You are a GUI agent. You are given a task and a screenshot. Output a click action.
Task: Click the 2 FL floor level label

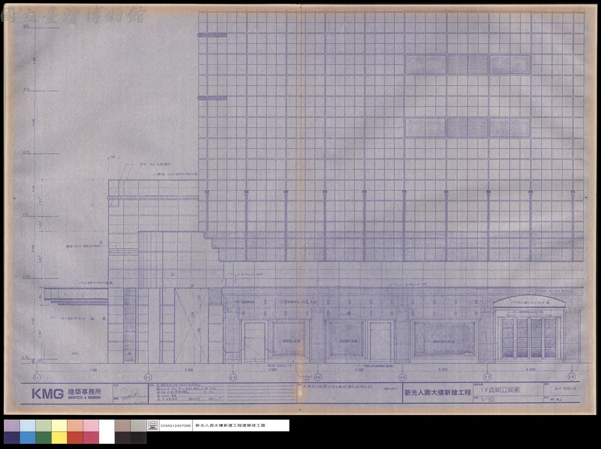click(x=26, y=277)
